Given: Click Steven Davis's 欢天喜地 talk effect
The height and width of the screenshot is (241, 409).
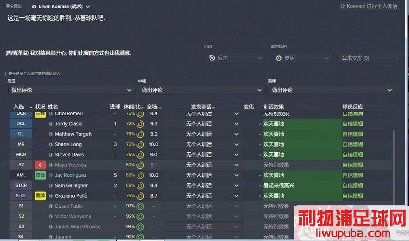Looking at the screenshot, I should [x=273, y=155].
